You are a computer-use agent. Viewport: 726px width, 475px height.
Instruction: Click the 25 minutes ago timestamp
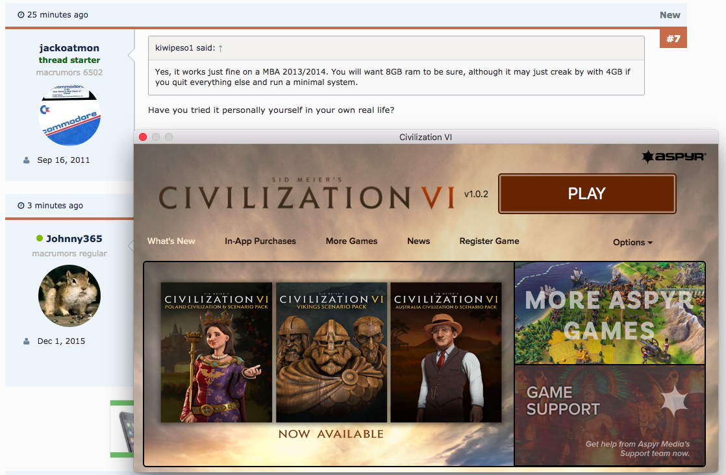click(57, 15)
